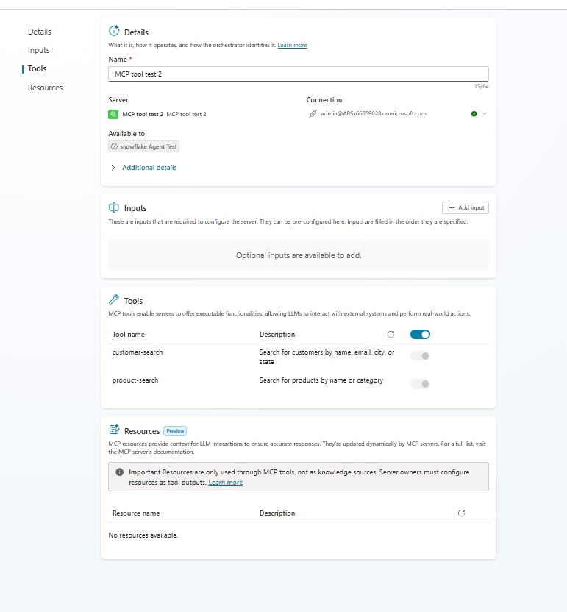Screen dimensions: 567x612
Task: Open the connection dropdown chevron
Action: (x=485, y=113)
